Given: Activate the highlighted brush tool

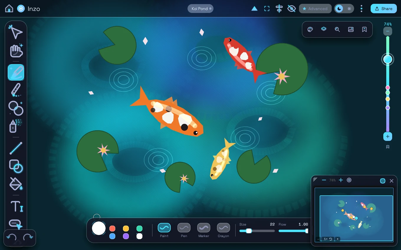Looking at the screenshot, I should [16, 72].
